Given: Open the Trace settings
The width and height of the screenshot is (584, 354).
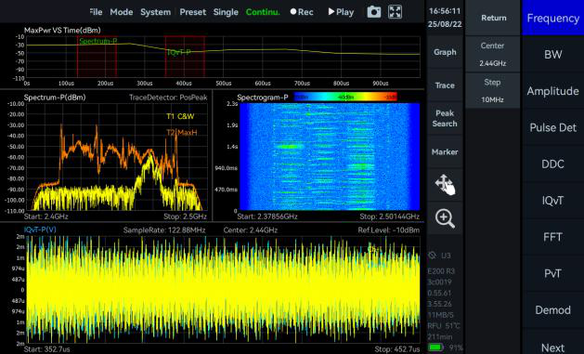Looking at the screenshot, I should (445, 85).
